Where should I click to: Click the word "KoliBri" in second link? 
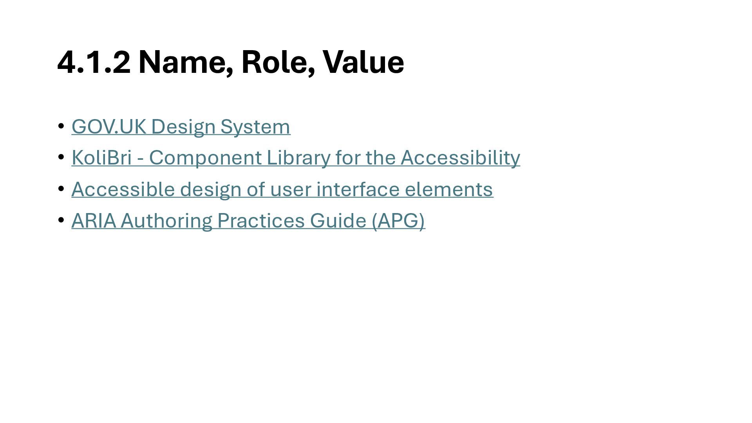[x=101, y=157]
